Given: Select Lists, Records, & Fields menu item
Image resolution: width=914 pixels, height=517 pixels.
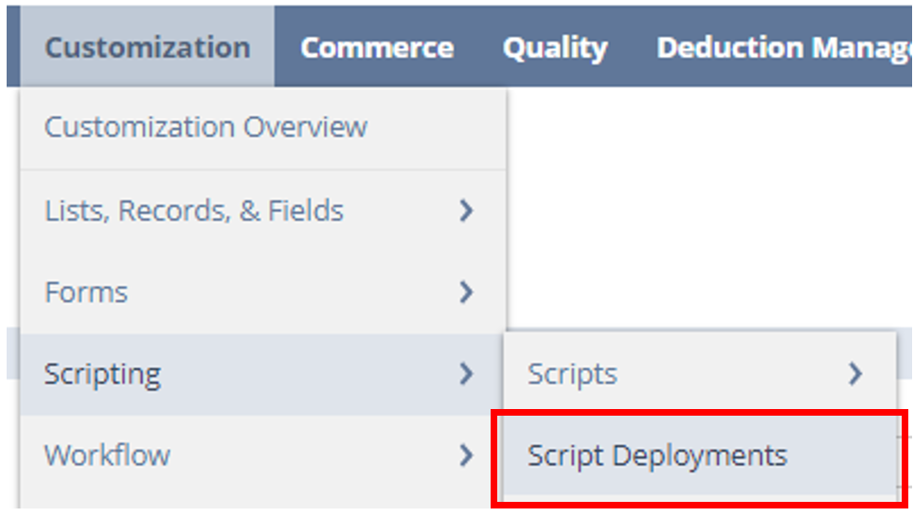Looking at the screenshot, I should tap(194, 210).
